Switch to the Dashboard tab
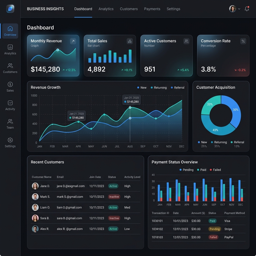Screen dimensions: 256x256 [x=83, y=9]
